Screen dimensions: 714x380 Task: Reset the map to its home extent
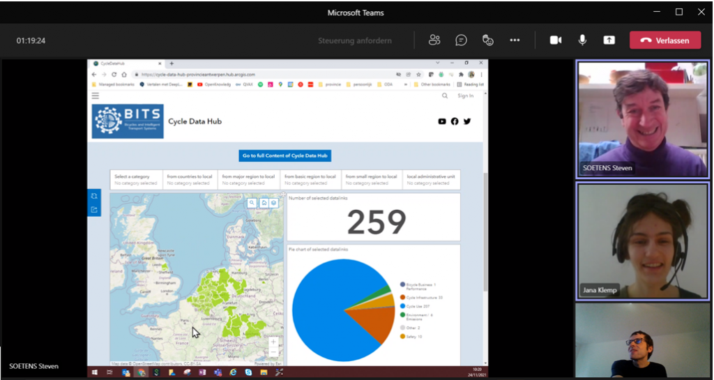(x=264, y=203)
